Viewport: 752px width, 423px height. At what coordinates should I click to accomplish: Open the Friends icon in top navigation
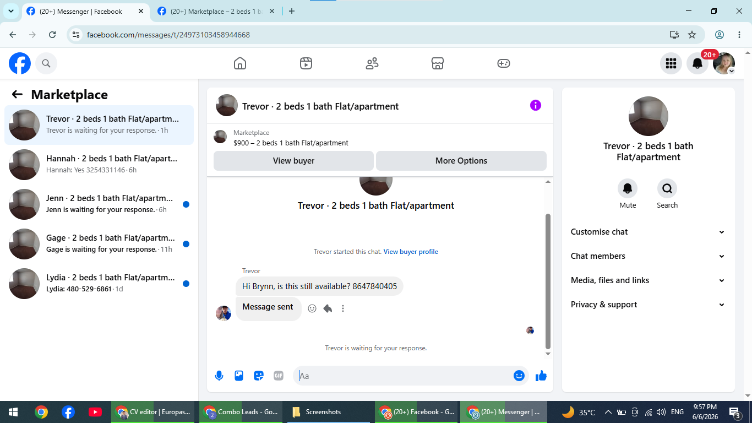[372, 63]
